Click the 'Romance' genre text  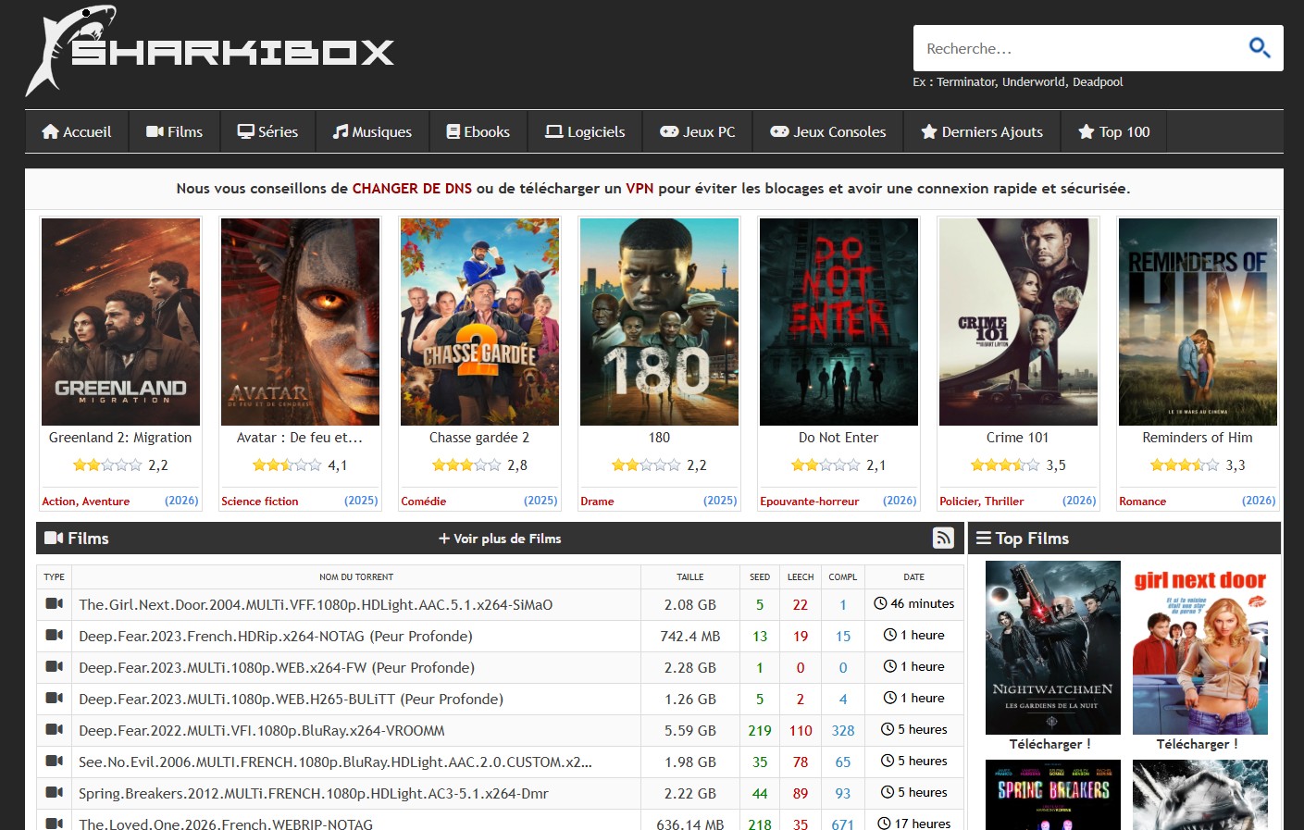point(1143,501)
